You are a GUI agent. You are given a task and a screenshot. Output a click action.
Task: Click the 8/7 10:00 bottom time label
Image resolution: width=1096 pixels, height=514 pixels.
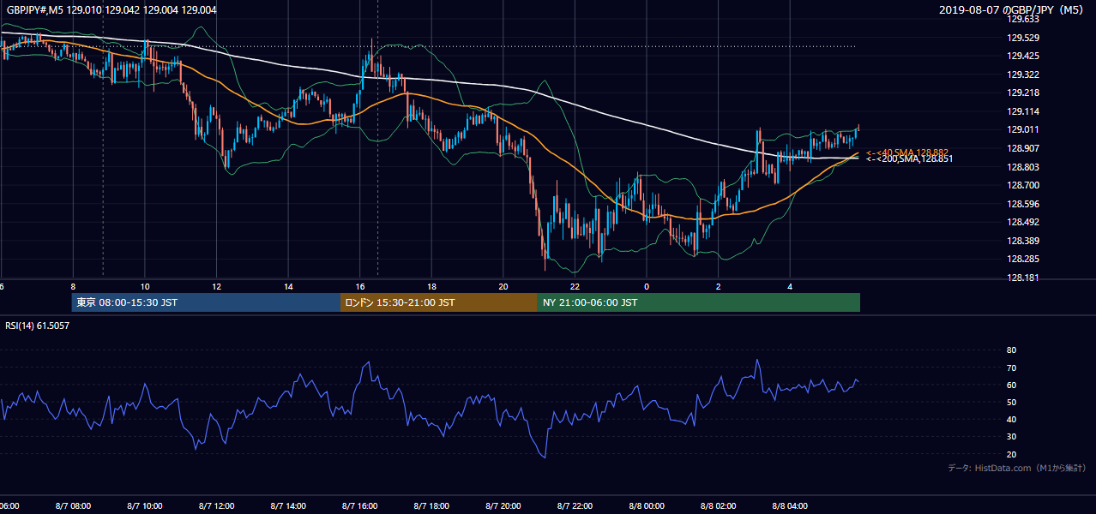tap(145, 506)
